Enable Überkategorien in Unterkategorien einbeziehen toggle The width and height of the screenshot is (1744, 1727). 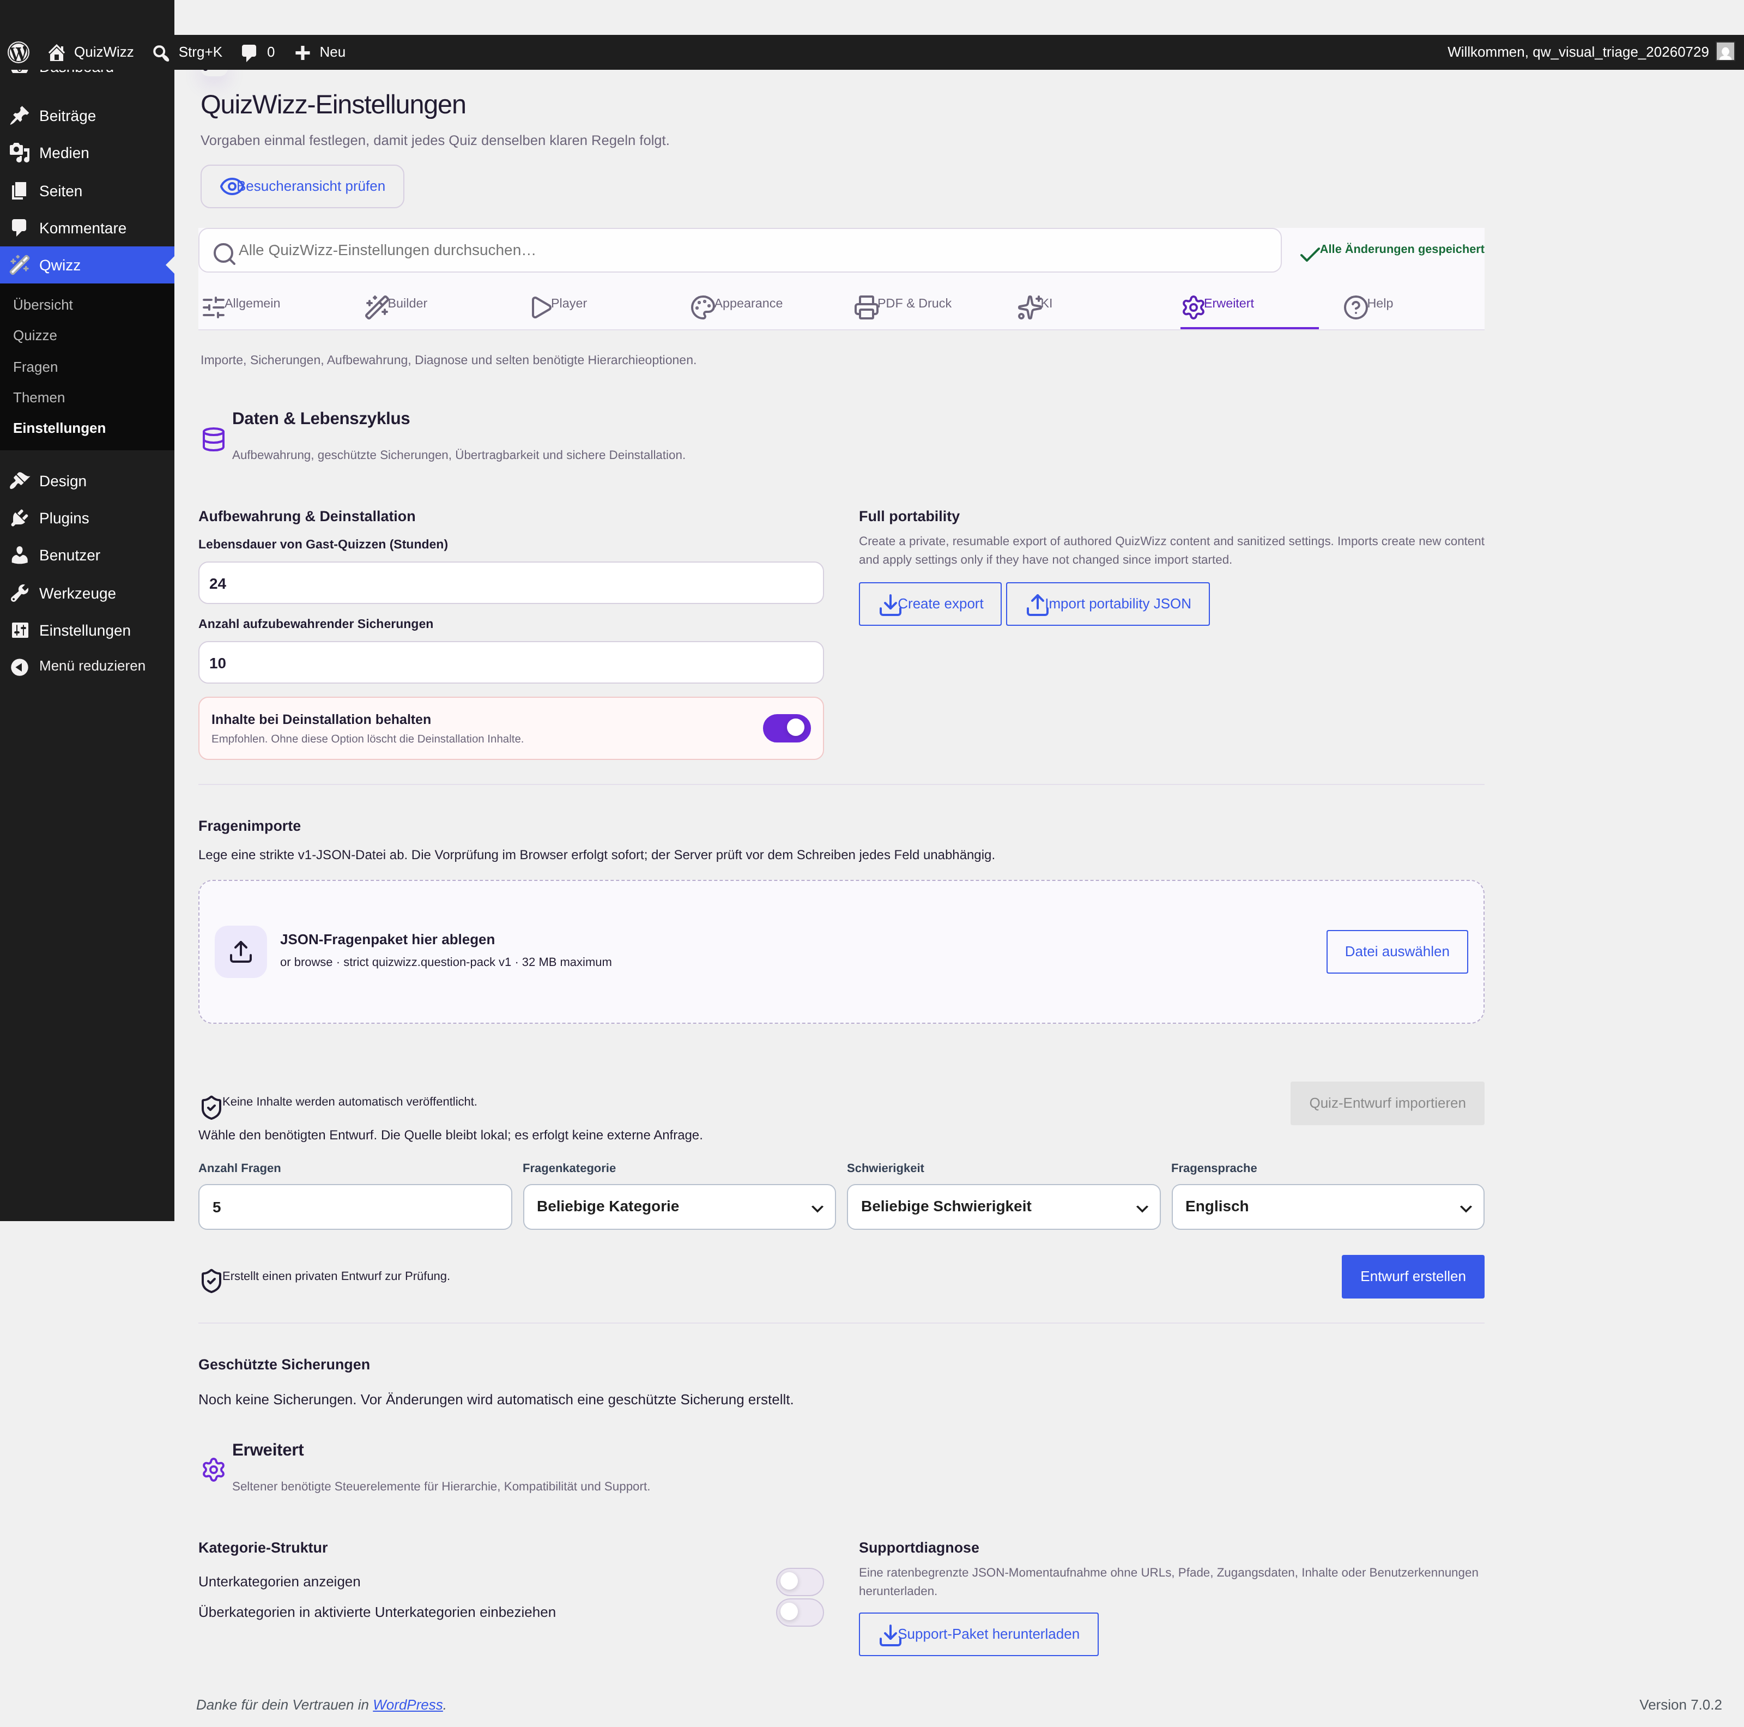[800, 1613]
